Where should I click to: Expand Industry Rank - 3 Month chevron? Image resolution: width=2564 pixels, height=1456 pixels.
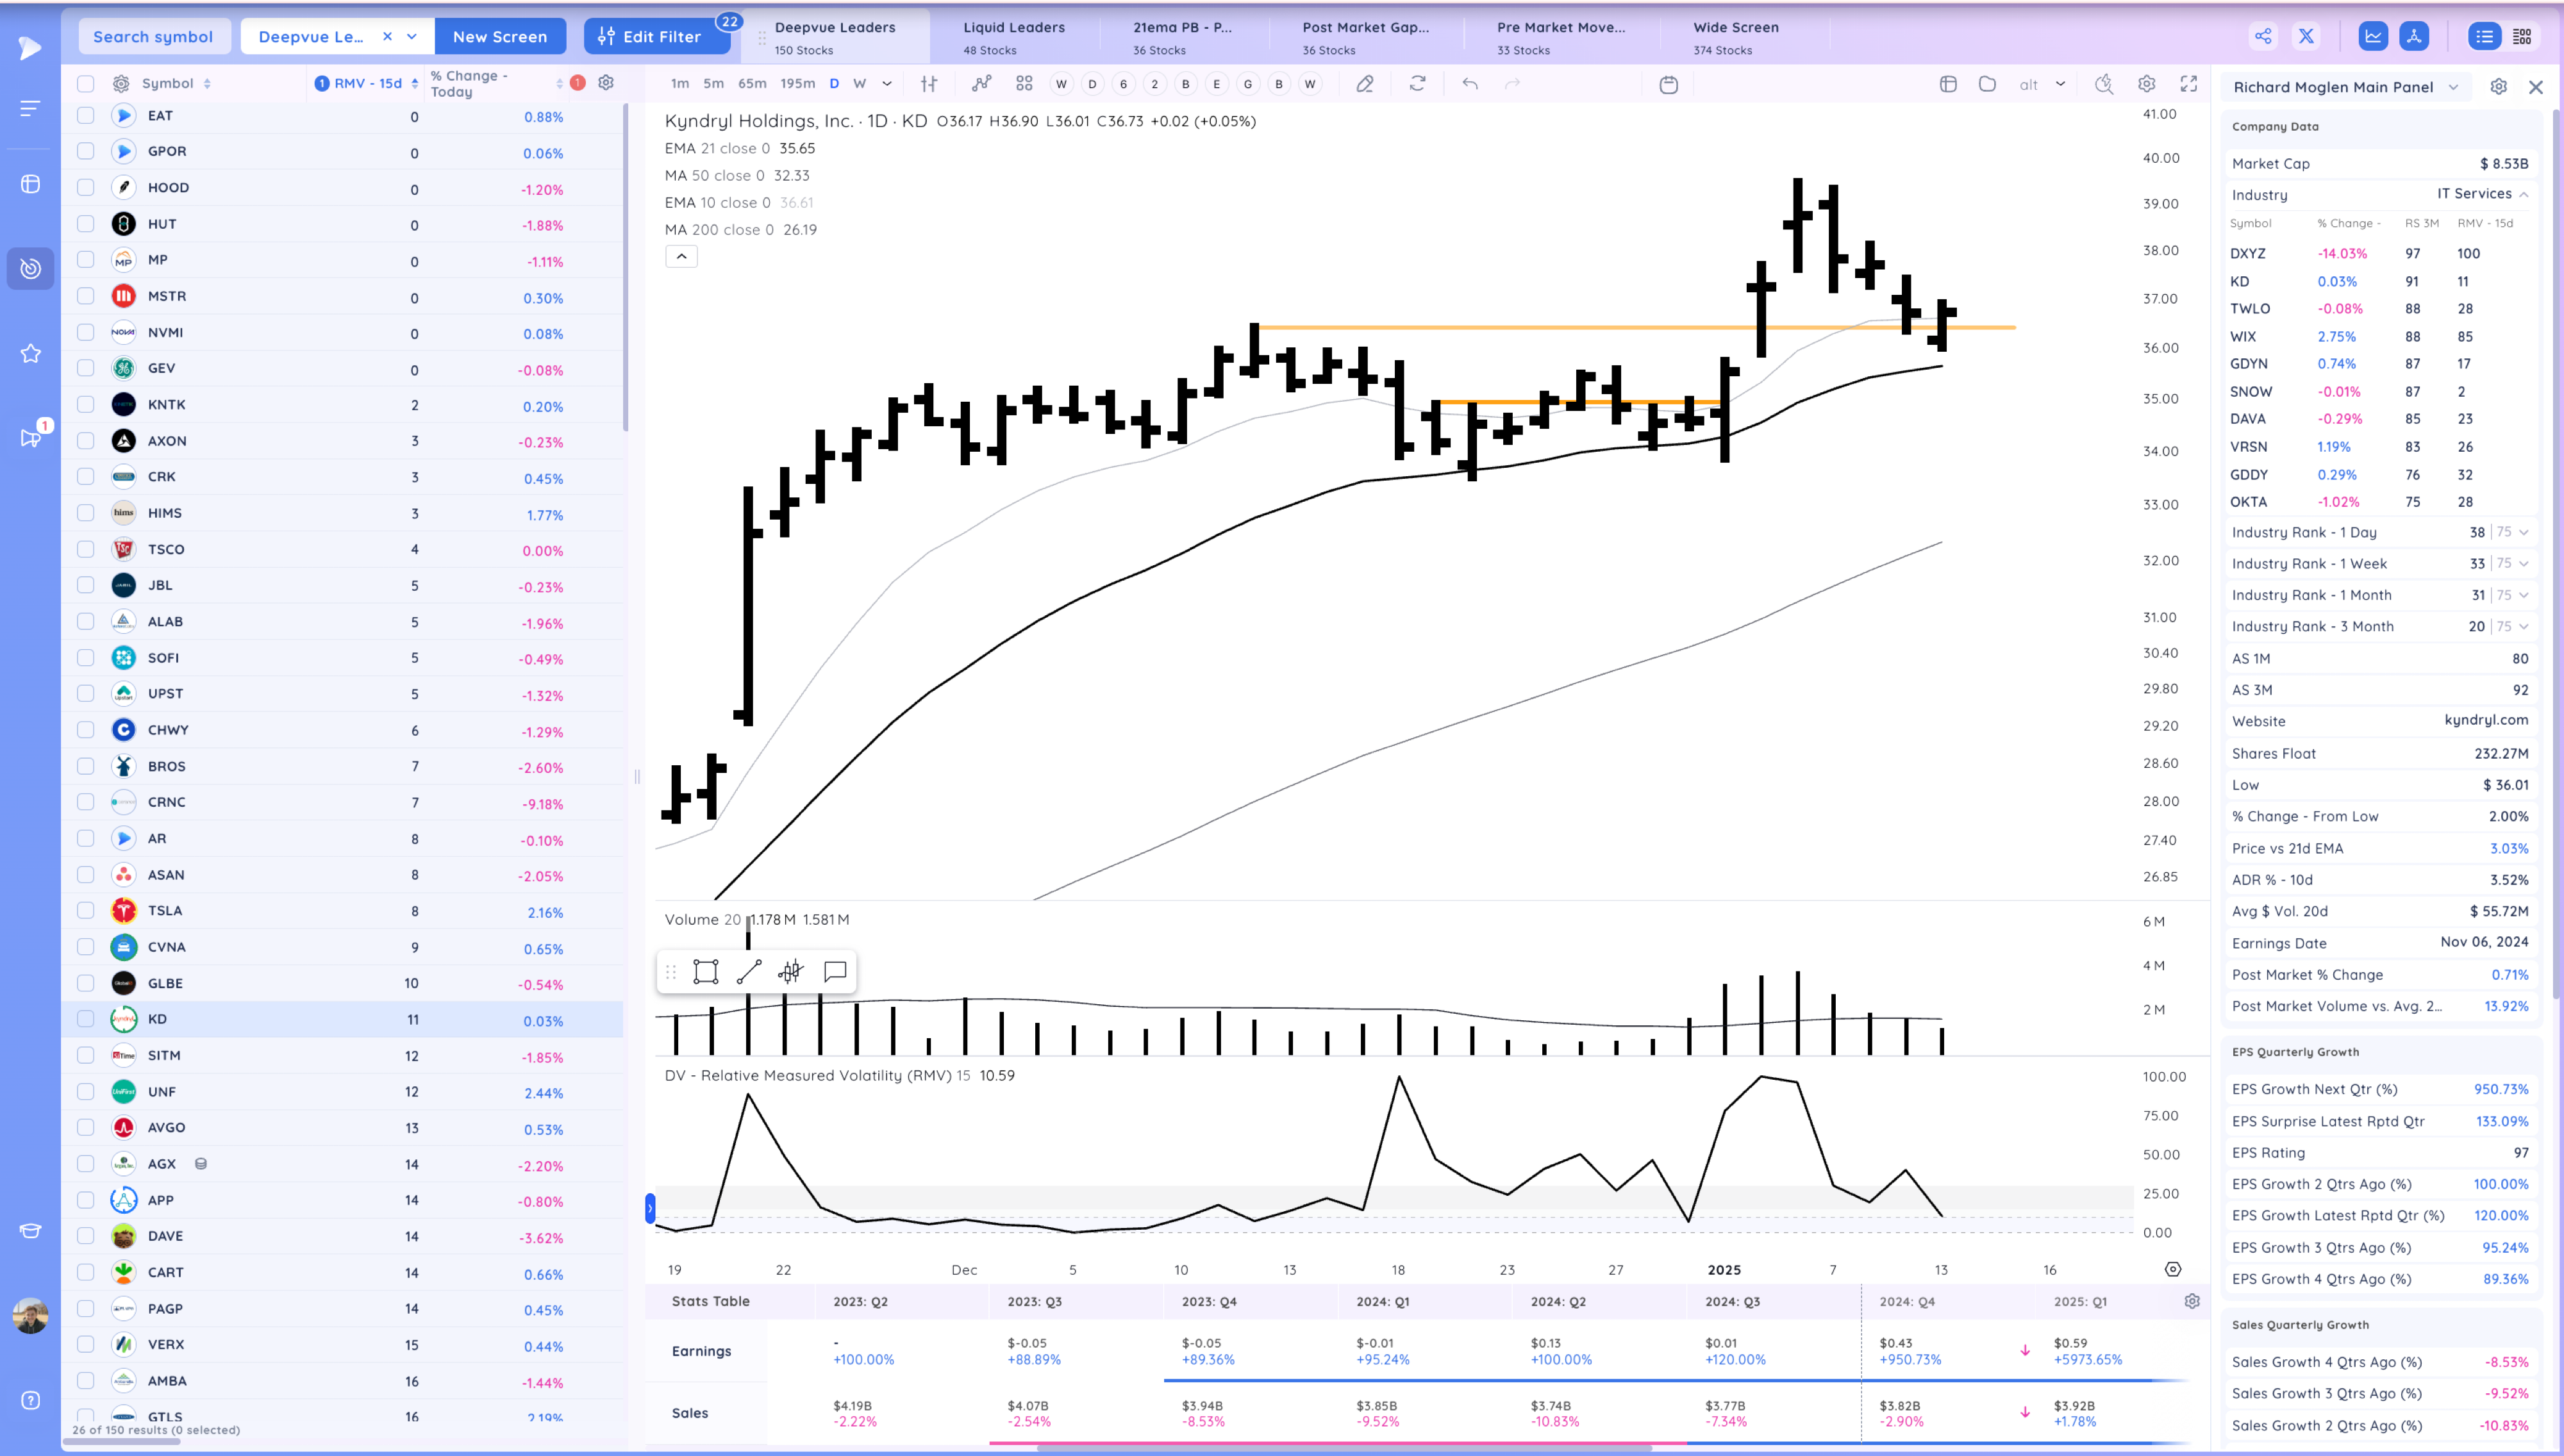[x=2524, y=626]
